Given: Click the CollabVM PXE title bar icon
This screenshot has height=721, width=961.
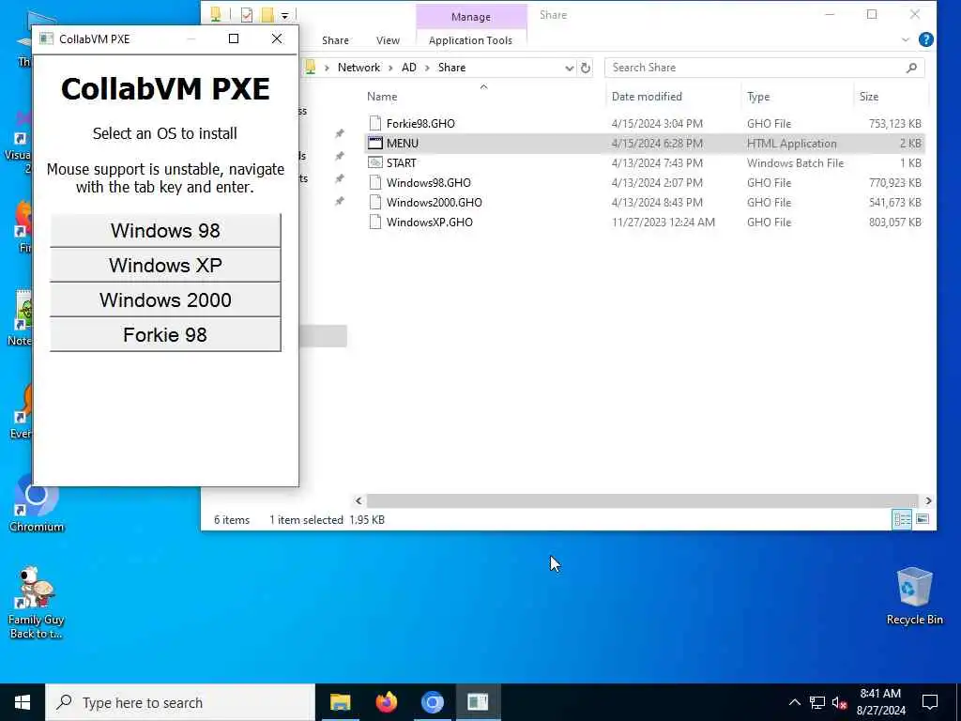Looking at the screenshot, I should pos(47,39).
